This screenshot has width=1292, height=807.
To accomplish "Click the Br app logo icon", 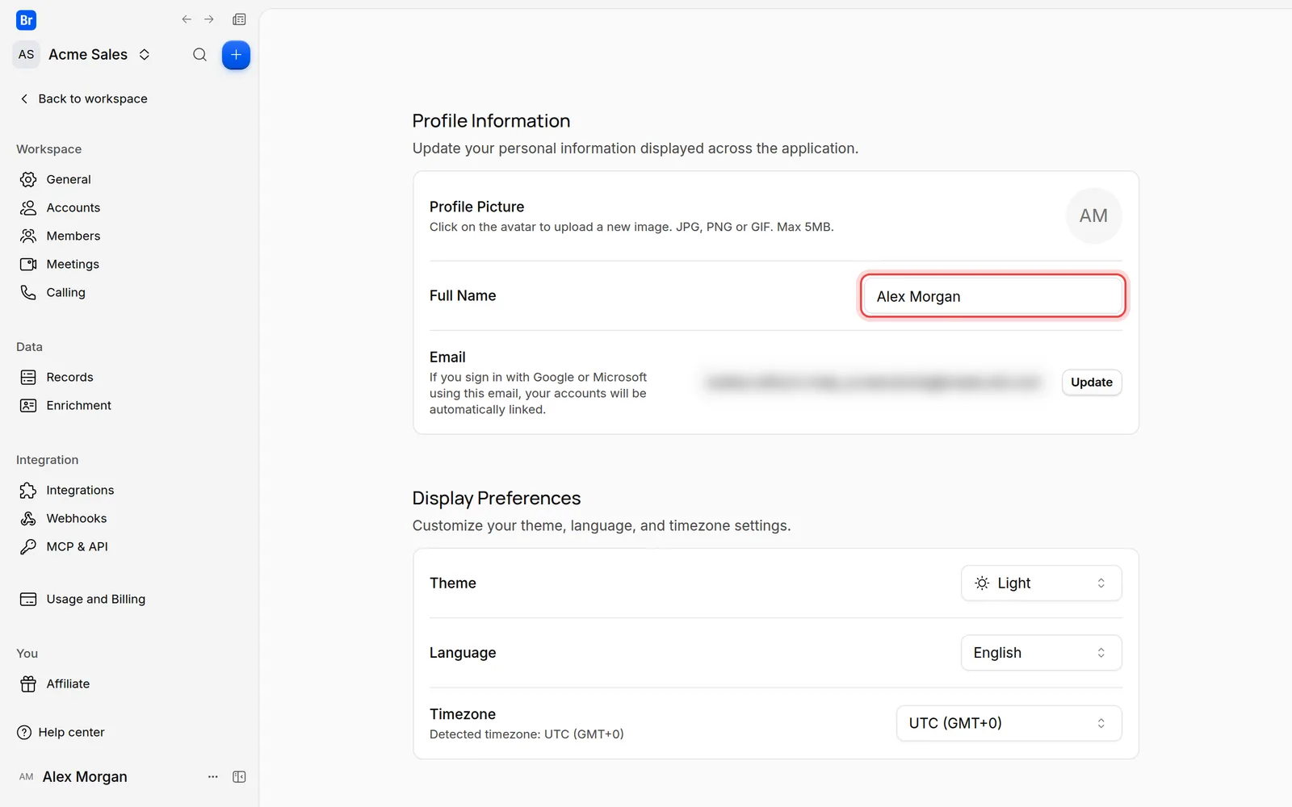I will [x=26, y=20].
